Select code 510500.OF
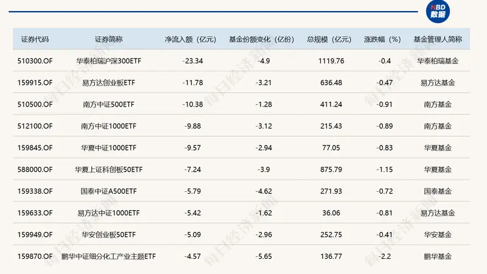 (35, 104)
